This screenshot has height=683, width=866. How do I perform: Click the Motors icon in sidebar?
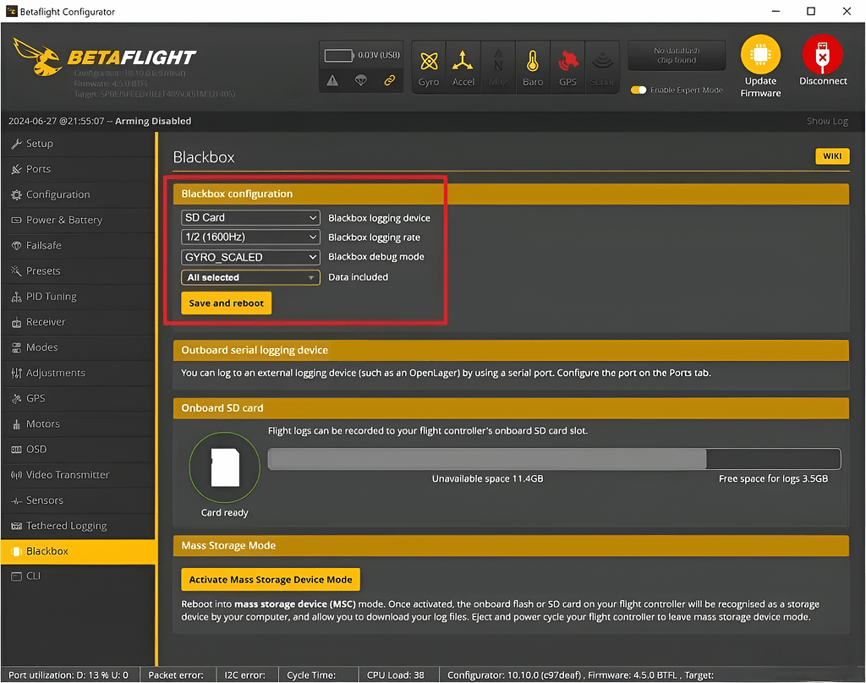click(x=17, y=424)
